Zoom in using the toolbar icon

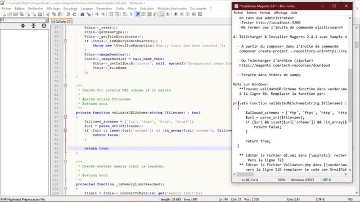pos(97,14)
